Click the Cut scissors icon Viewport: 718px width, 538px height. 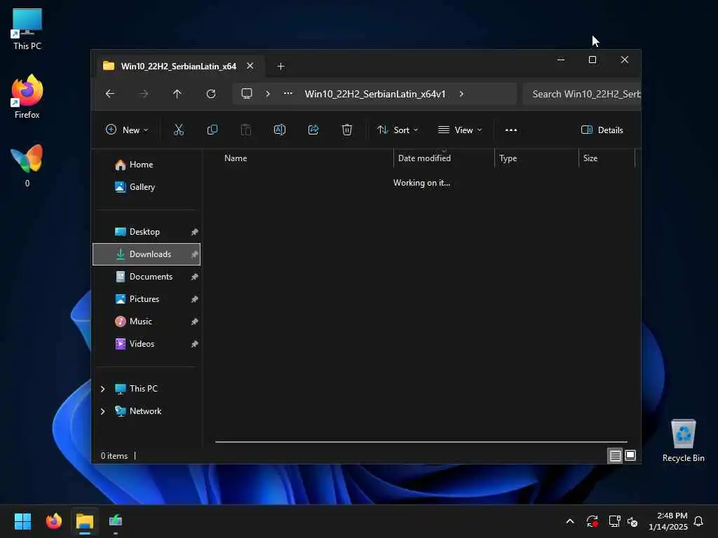coord(179,130)
